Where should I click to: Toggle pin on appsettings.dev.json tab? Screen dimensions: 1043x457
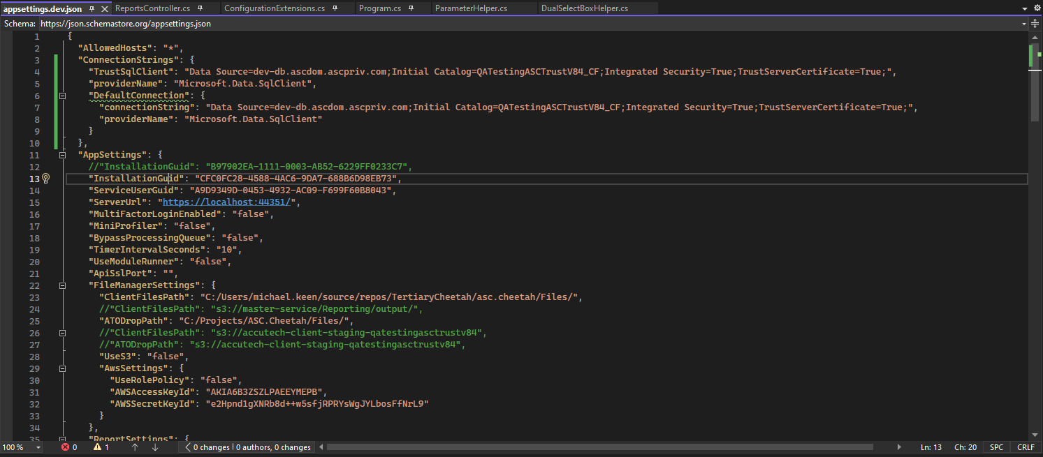(x=92, y=8)
